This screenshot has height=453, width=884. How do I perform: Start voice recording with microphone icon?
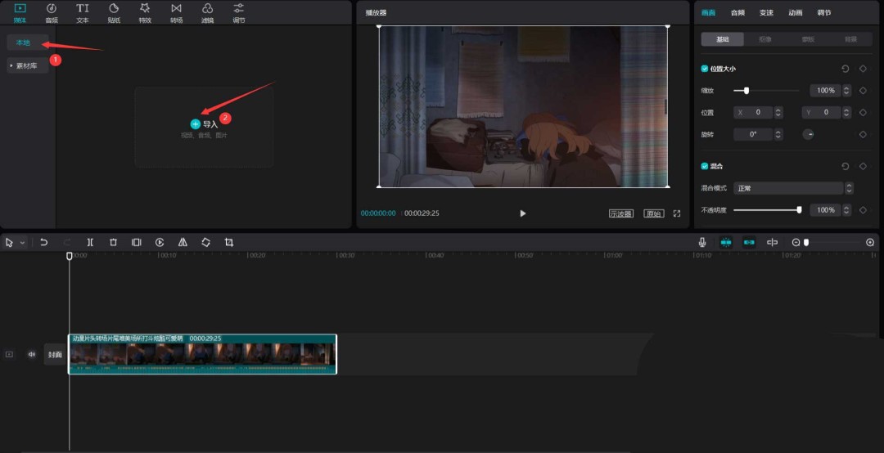pyautogui.click(x=702, y=243)
